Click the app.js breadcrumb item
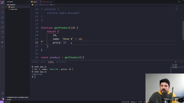Screen dimensions: 184x103 tap(35, 5)
